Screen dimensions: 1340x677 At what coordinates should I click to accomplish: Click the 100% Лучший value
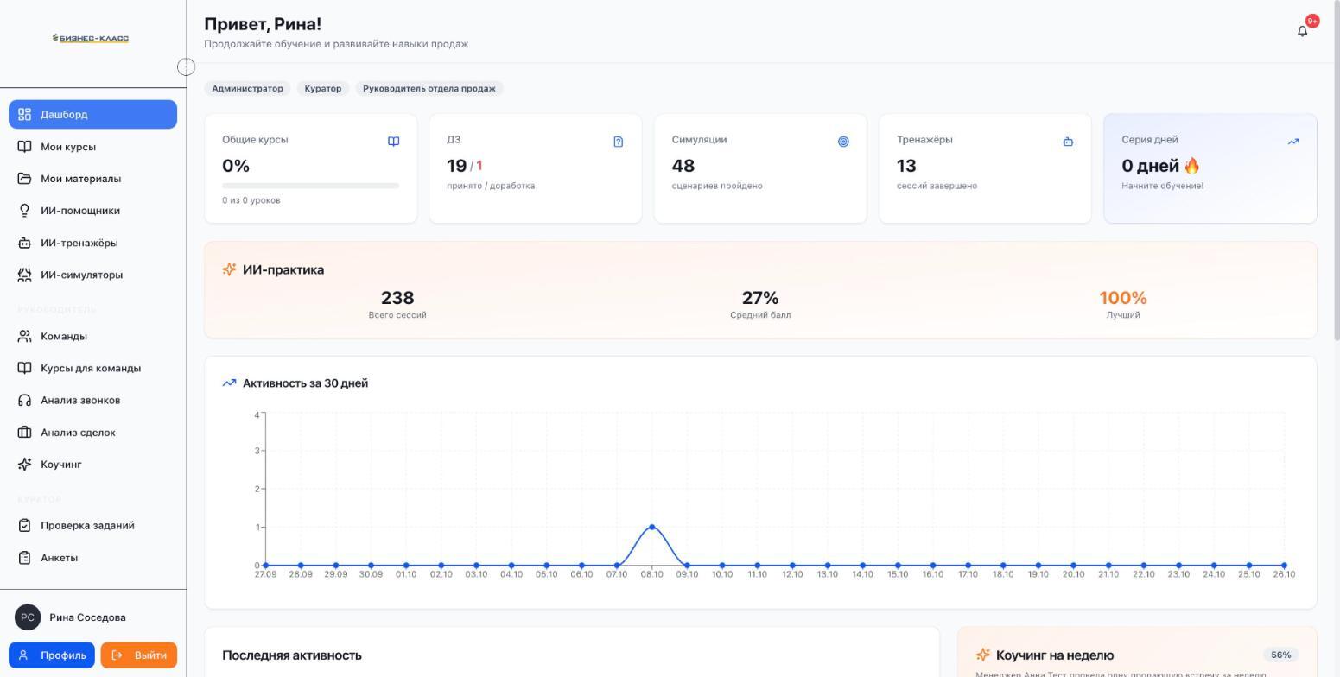pos(1123,298)
